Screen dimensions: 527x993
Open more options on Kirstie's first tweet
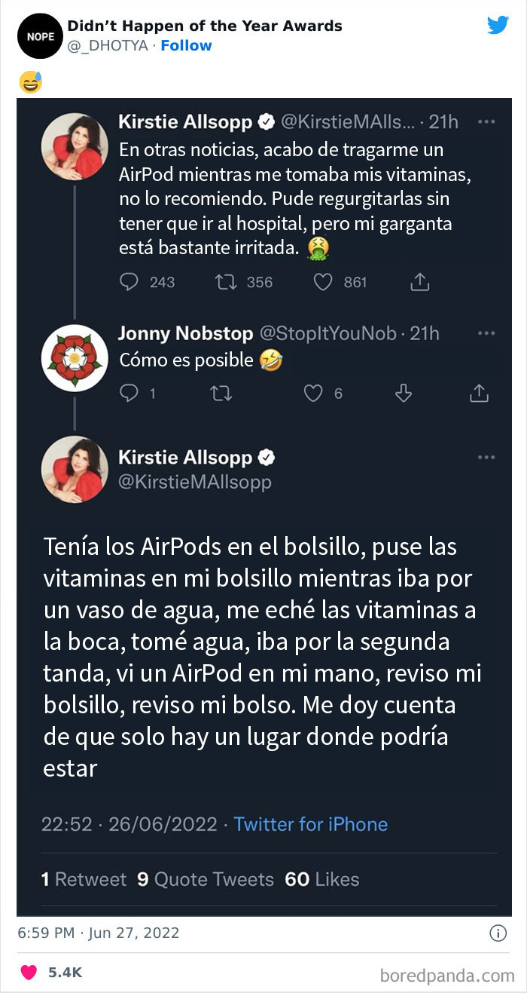486,121
